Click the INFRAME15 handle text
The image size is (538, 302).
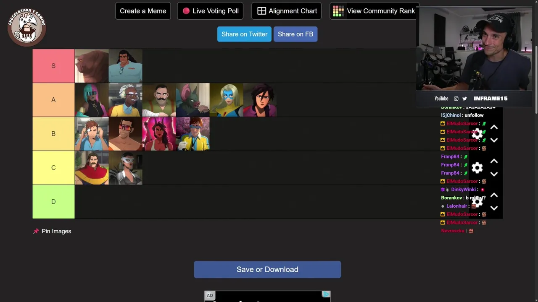click(491, 99)
